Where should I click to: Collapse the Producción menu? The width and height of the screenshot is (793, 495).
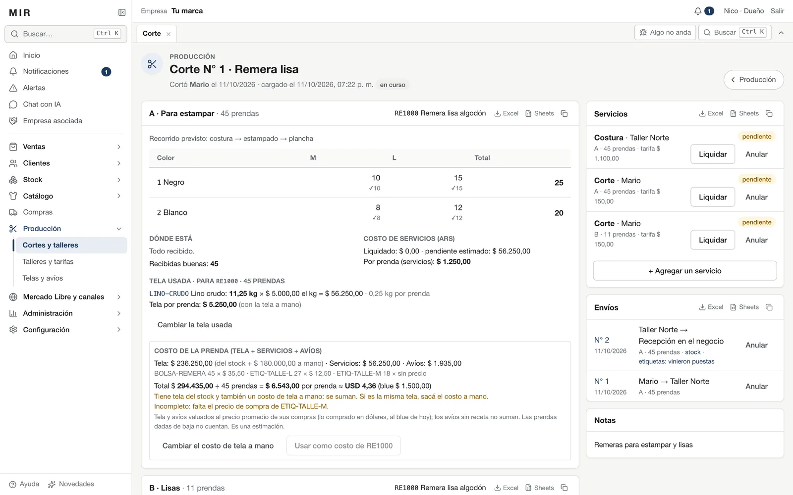click(x=65, y=229)
